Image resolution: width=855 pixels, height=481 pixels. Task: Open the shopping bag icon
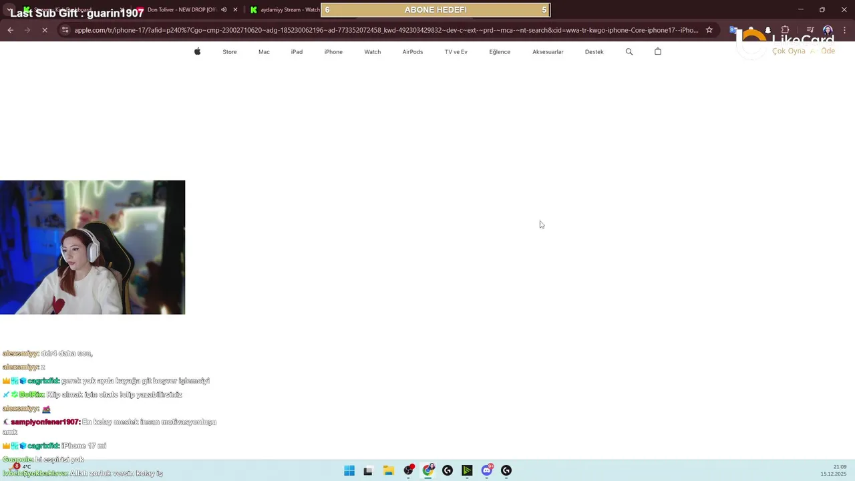[x=658, y=51]
